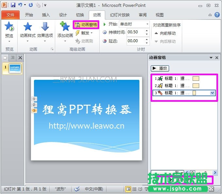Decrease duration with the down spinner
This screenshot has height=194, width=222.
coord(147,34)
